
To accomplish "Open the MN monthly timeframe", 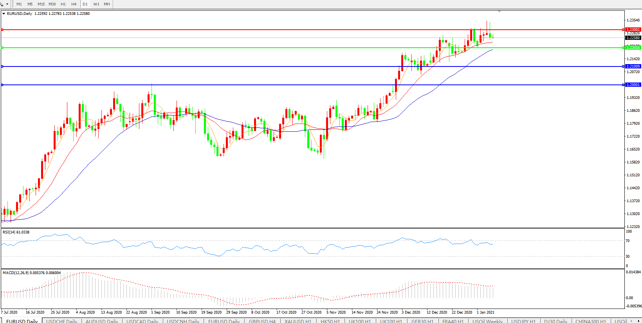I will coord(107,4).
